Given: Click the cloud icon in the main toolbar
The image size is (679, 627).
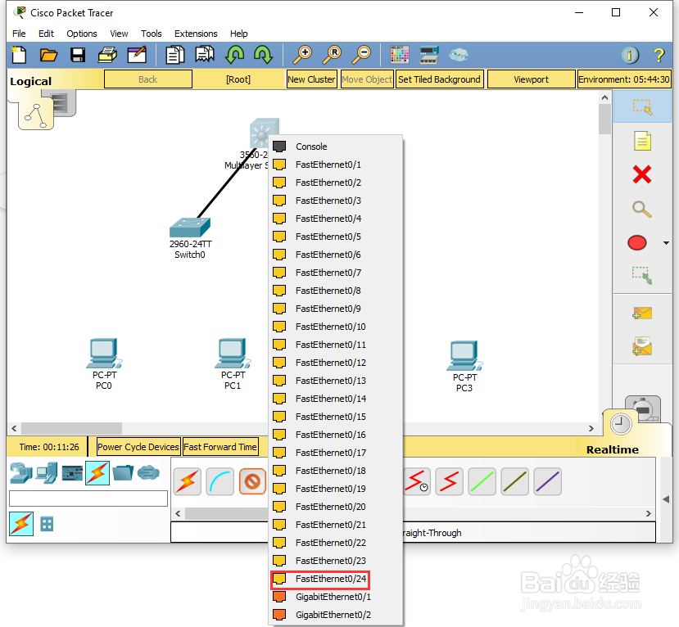Looking at the screenshot, I should click(458, 55).
